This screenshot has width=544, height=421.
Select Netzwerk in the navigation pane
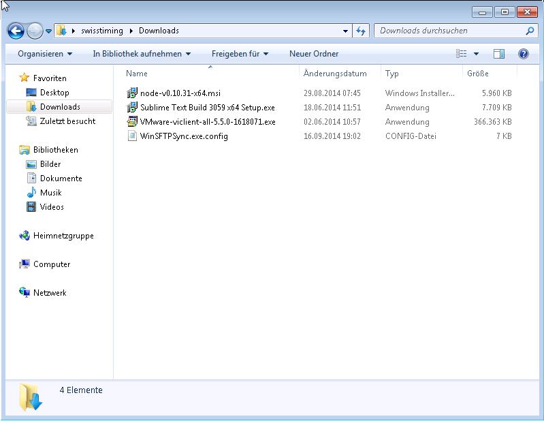pos(50,293)
